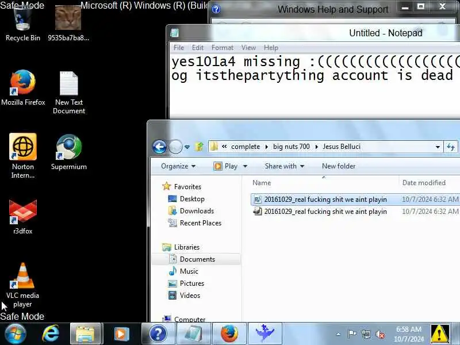Create a New folder in Explorer
The image size is (460, 345).
coord(339,166)
